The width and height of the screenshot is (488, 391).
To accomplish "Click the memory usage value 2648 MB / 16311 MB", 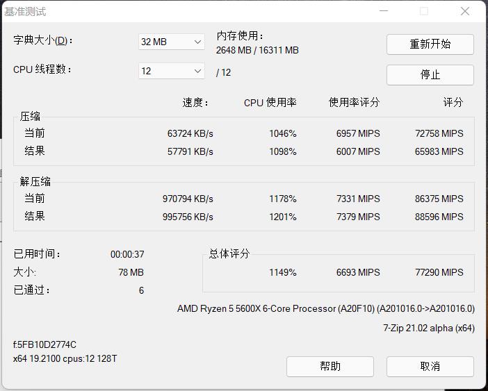I will 257,50.
